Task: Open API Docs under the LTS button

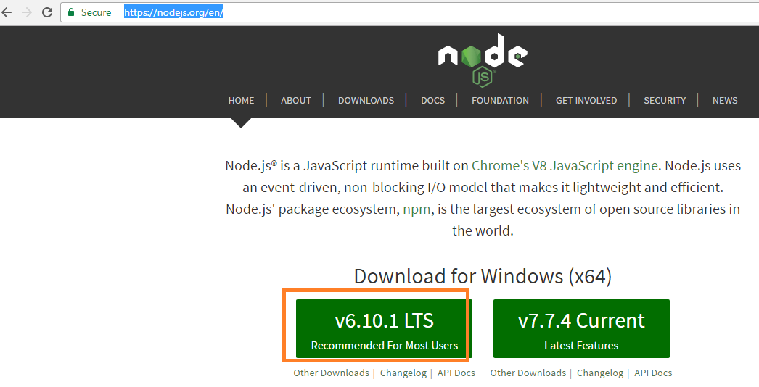Action: 456,373
